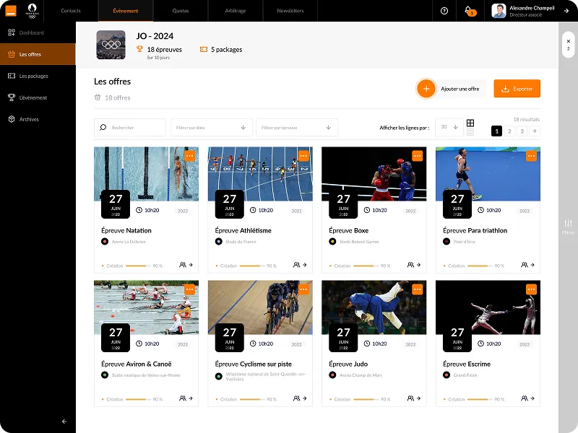This screenshot has height=433, width=578.
Task: Click the Création progress bar on Épreuve Natation
Action: 138,266
